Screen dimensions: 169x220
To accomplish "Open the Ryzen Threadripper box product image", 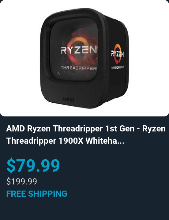I will [85, 58].
